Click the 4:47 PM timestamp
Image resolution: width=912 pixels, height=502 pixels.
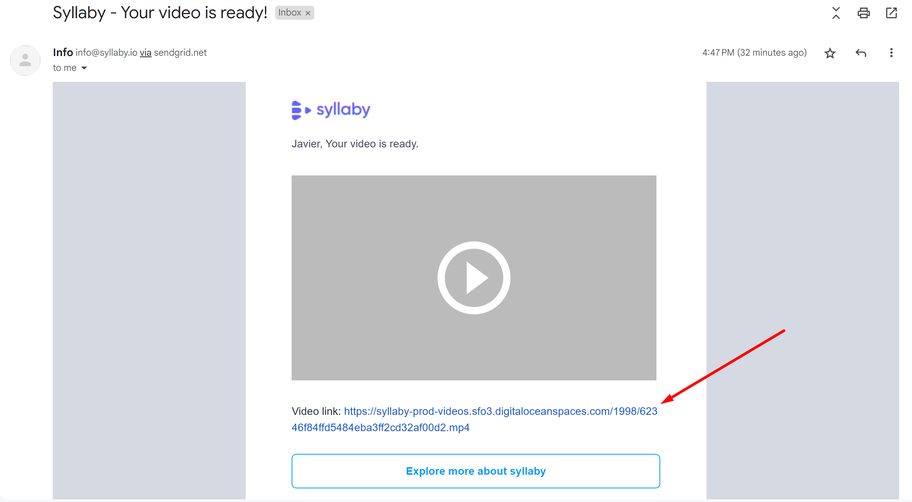pyautogui.click(x=754, y=53)
